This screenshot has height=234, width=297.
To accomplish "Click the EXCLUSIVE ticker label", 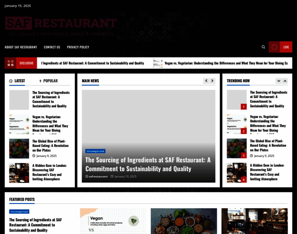I will point(27,63).
